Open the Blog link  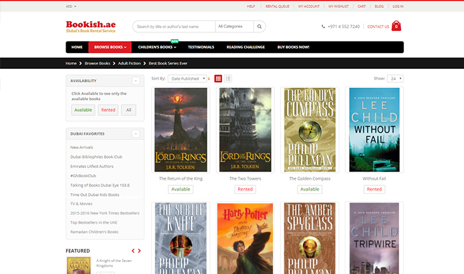point(379,6)
